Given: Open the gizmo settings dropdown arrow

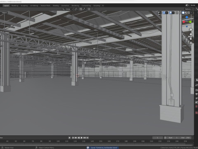Looking at the screenshot, I should [x=167, y=13].
